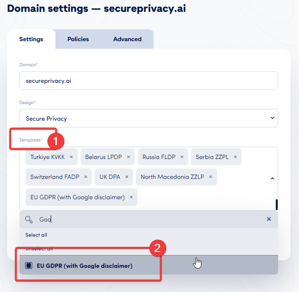Click the Turkiye KVKK tag text
This screenshot has height=292, width=299.
click(x=47, y=157)
